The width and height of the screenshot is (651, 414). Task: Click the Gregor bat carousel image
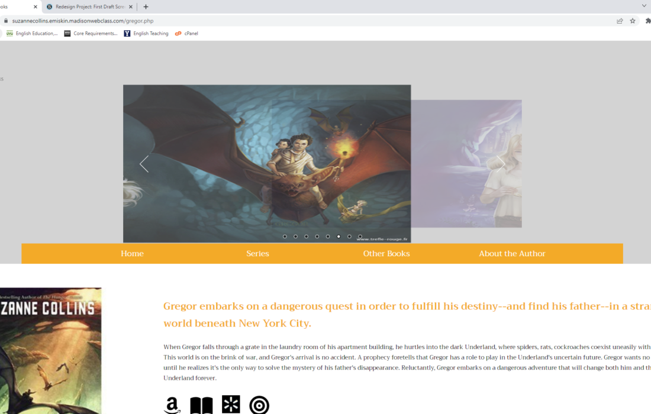(267, 164)
